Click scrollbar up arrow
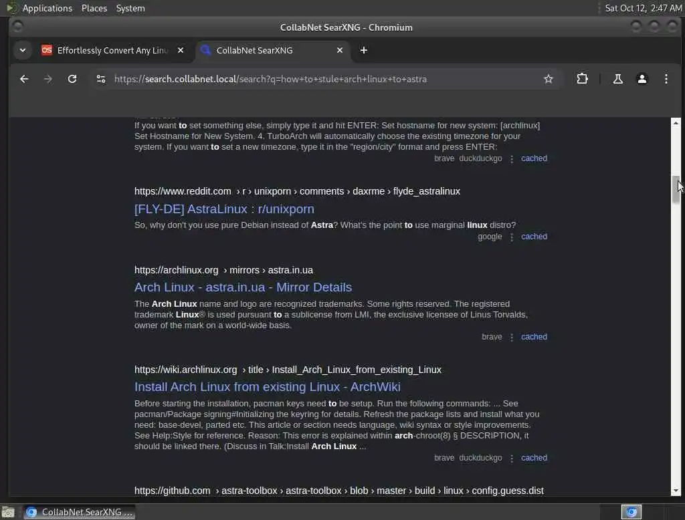This screenshot has height=520, width=685. pyautogui.click(x=676, y=123)
